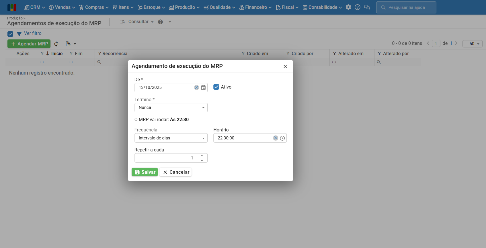This screenshot has height=248, width=486.
Task: Click the Pesquisar na ajuda search box
Action: (406, 7)
